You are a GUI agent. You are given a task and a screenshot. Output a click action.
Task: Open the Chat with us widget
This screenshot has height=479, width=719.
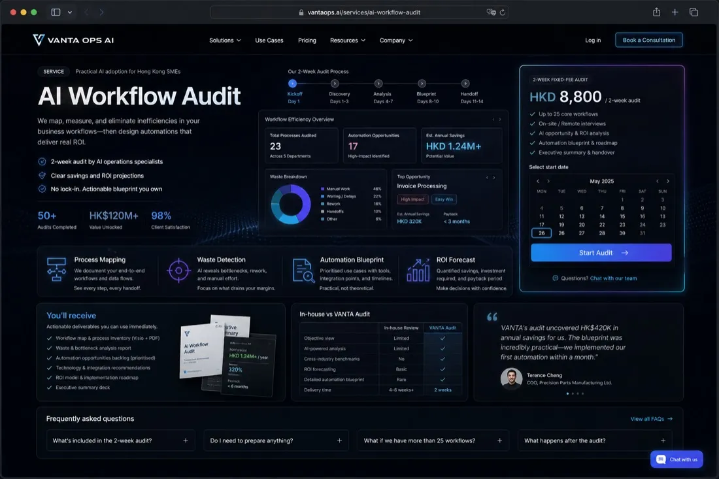[677, 459]
